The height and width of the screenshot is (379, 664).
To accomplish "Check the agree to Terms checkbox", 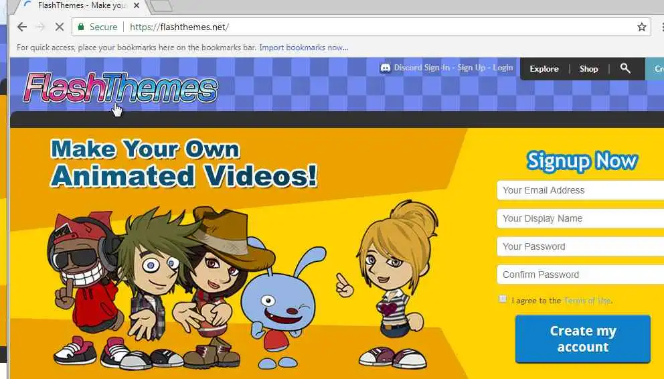I will (503, 299).
